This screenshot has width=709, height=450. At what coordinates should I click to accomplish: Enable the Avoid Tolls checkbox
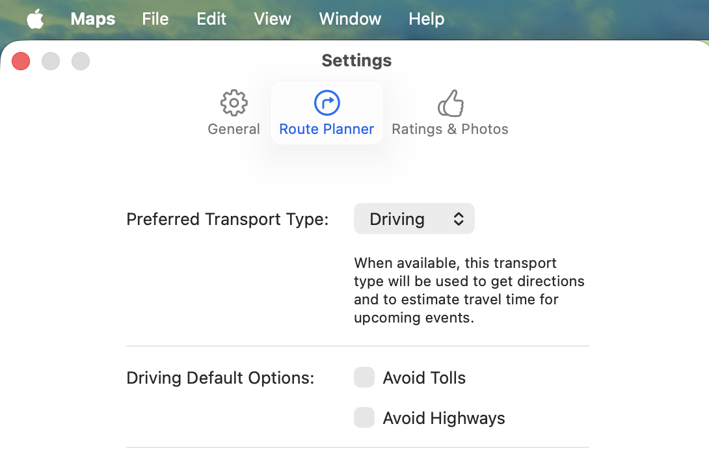tap(364, 377)
